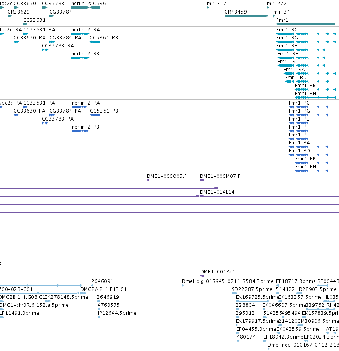
Task: Click the DME1-014L14 clone label
Action: pyautogui.click(x=217, y=192)
